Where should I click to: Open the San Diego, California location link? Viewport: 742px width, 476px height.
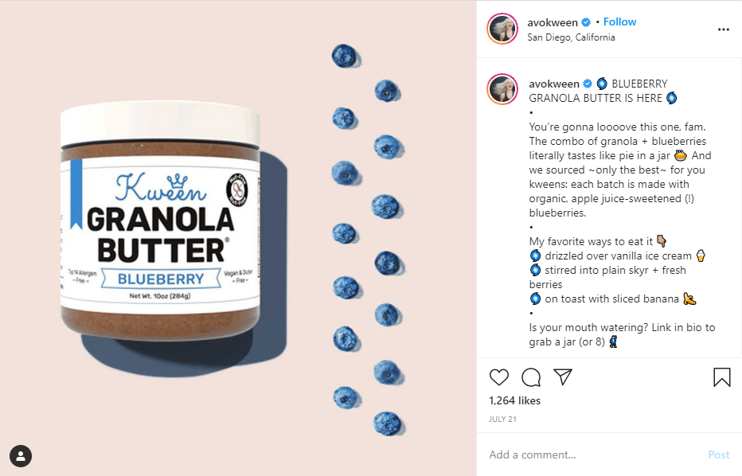[x=571, y=37]
